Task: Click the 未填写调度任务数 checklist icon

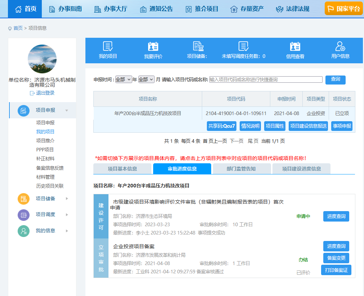Action: pyautogui.click(x=244, y=46)
